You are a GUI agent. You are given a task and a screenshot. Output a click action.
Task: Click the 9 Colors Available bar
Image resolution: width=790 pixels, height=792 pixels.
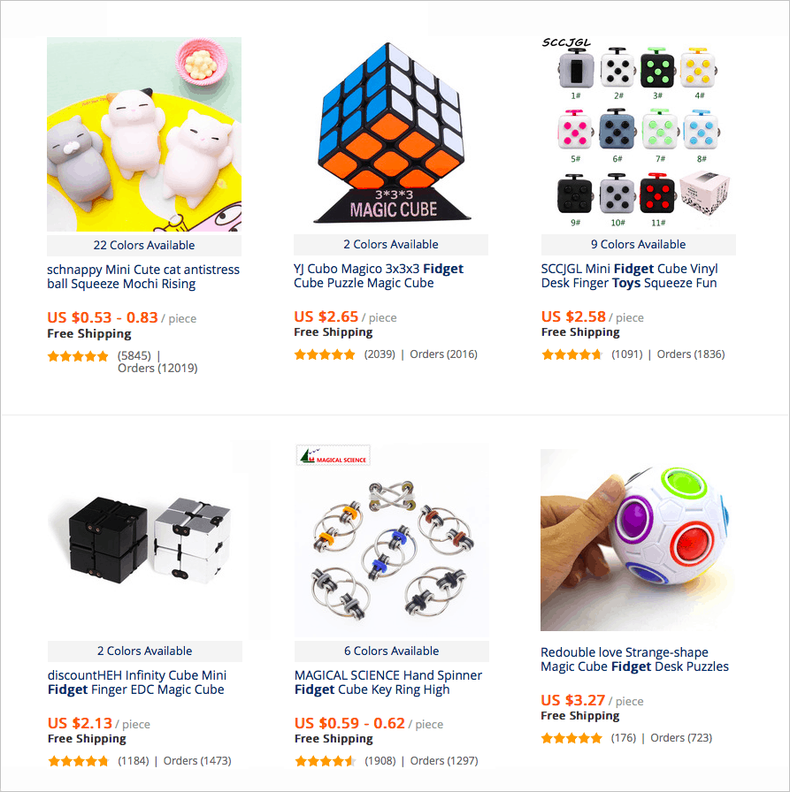tap(639, 245)
